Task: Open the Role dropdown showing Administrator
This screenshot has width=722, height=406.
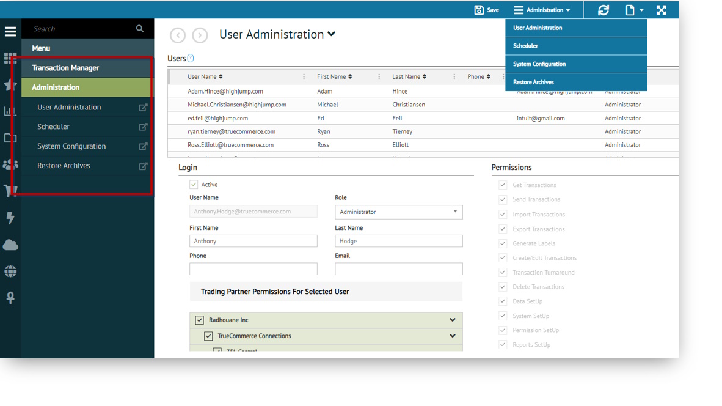Action: click(398, 212)
